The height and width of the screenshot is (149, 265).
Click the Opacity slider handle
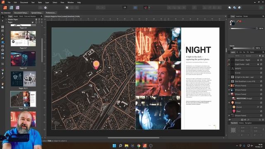point(253,48)
